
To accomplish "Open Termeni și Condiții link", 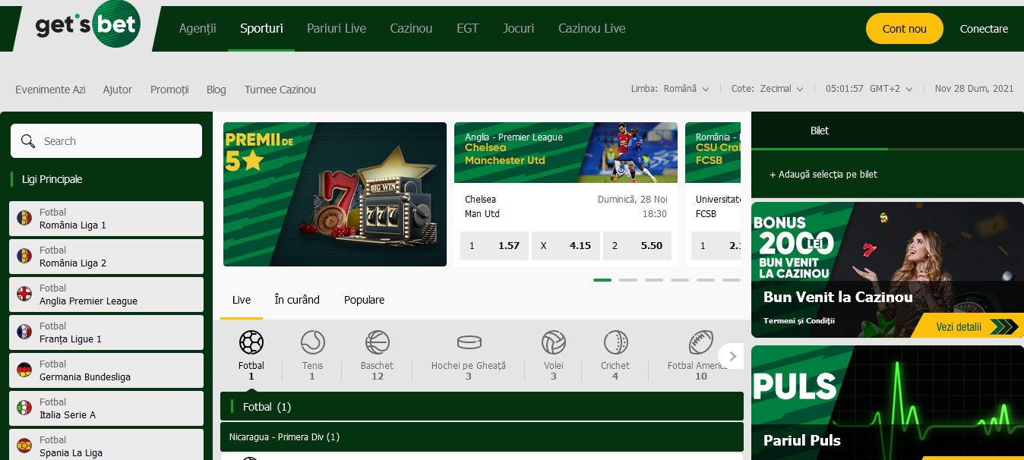I will pos(799,320).
